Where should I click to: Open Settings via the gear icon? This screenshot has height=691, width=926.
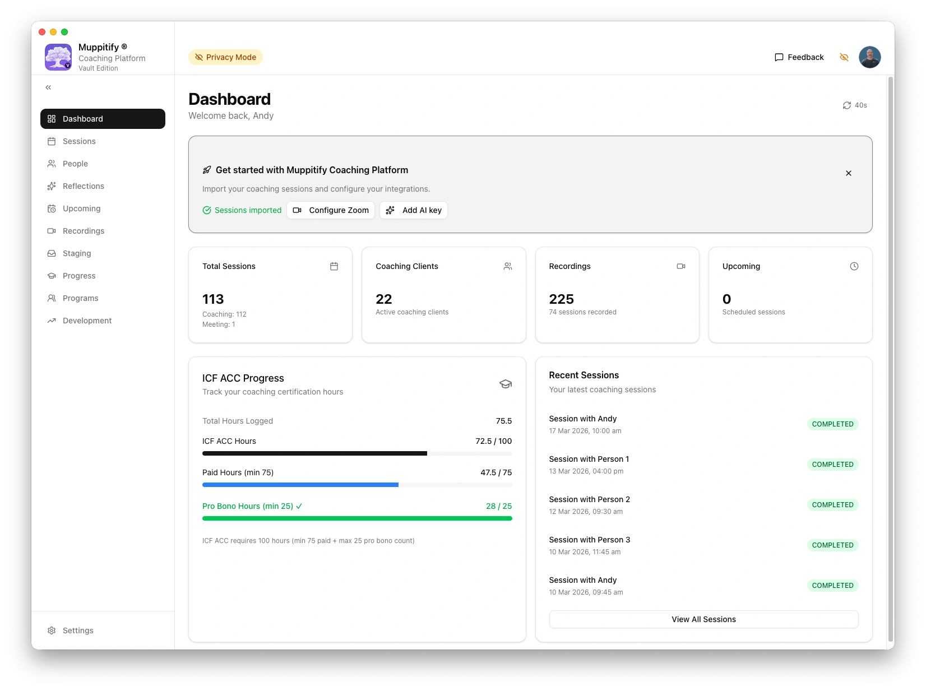point(52,630)
